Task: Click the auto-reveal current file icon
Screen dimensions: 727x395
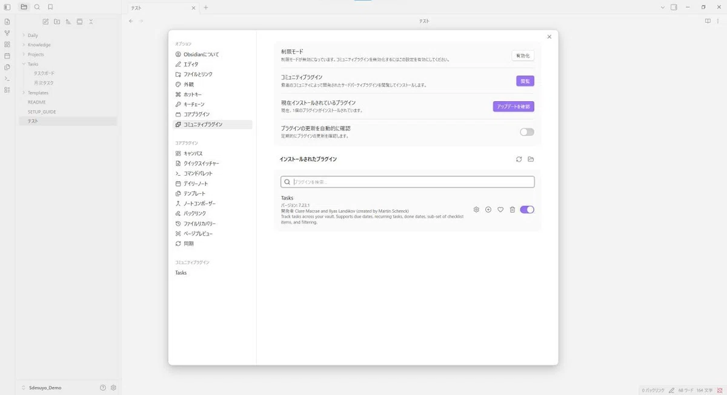Action: 79,22
